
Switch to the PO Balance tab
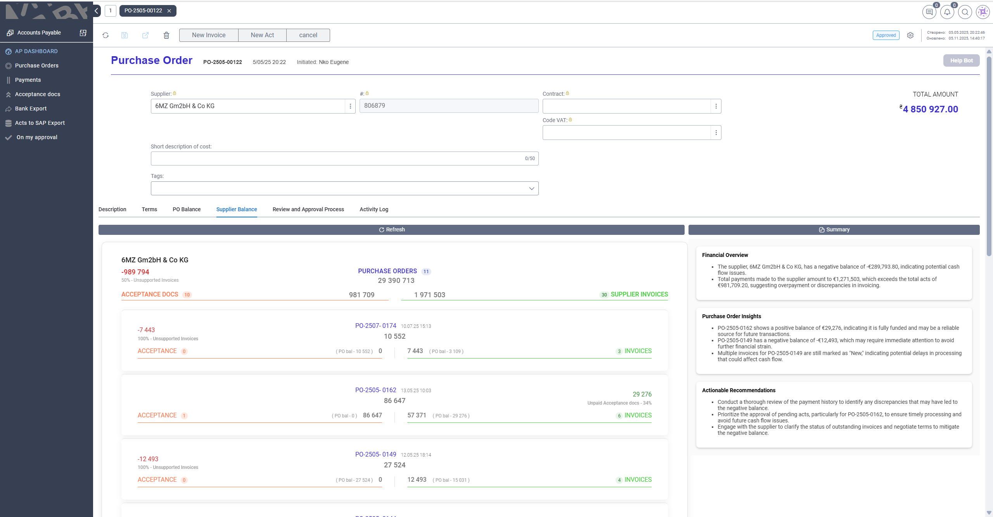187,209
